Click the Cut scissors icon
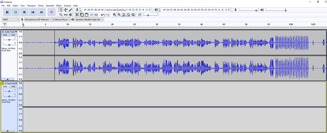327x133 pixels. (77, 15)
